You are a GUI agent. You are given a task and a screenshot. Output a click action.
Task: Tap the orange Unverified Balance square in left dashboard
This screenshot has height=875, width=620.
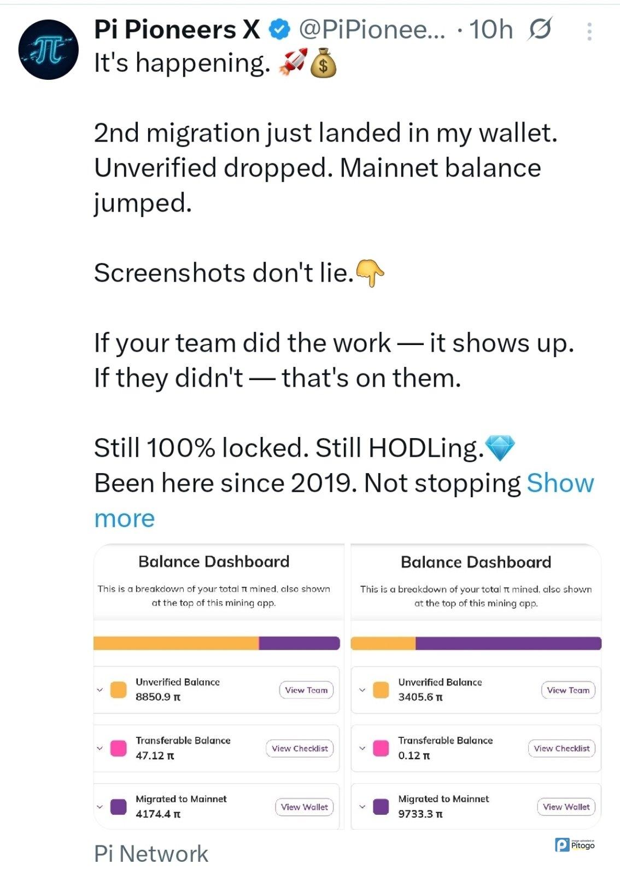tap(119, 690)
